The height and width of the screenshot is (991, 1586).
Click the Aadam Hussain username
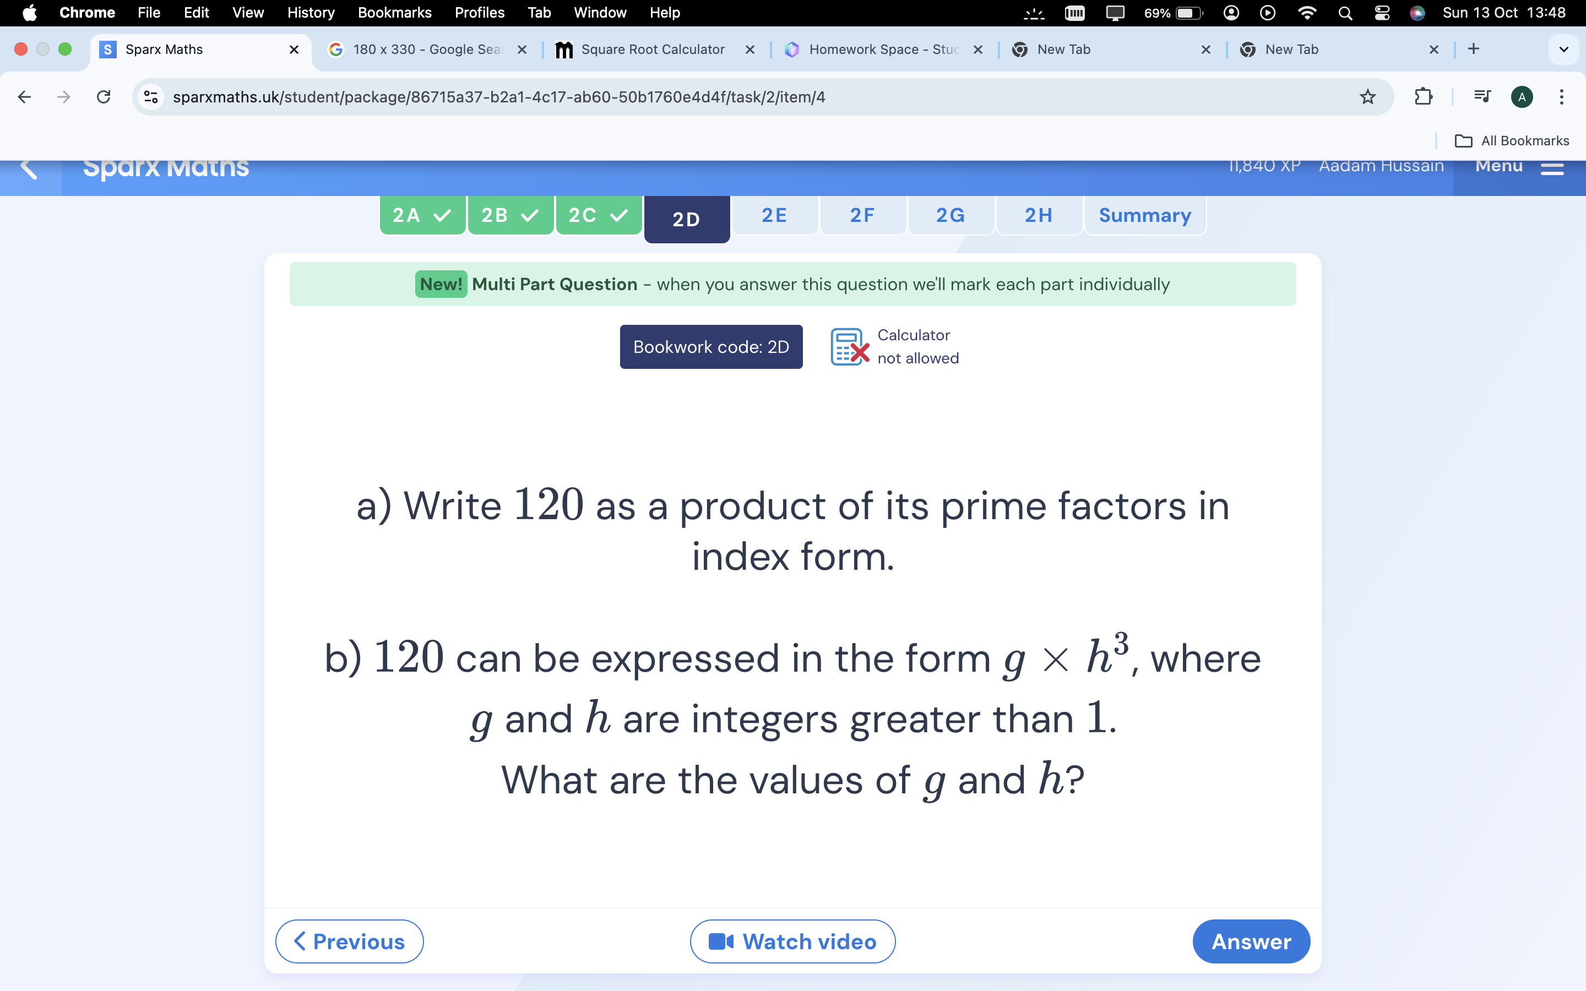pyautogui.click(x=1381, y=166)
